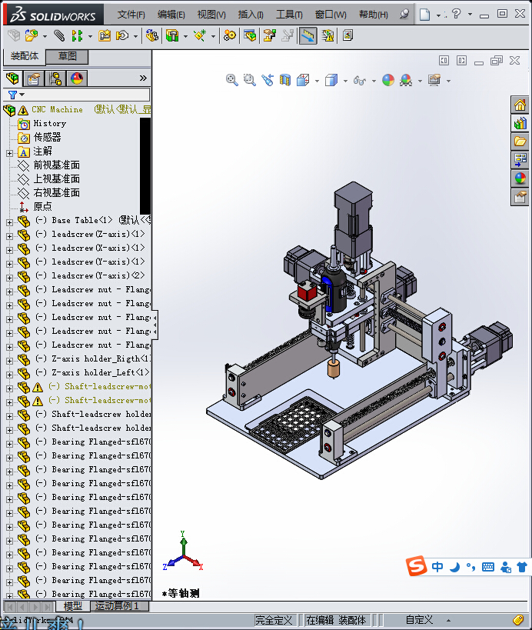Image resolution: width=532 pixels, height=630 pixels.
Task: Open the 窗口(W) menu
Action: coord(331,15)
